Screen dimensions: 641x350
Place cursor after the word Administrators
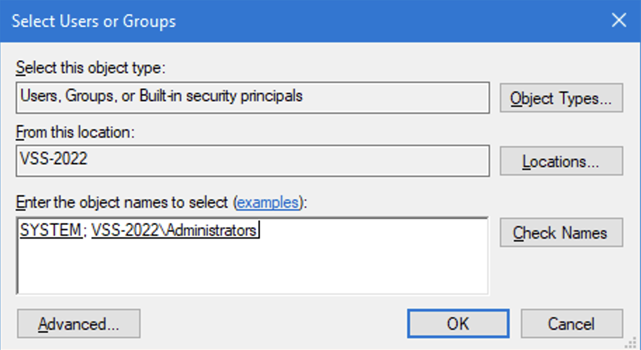[x=257, y=230]
